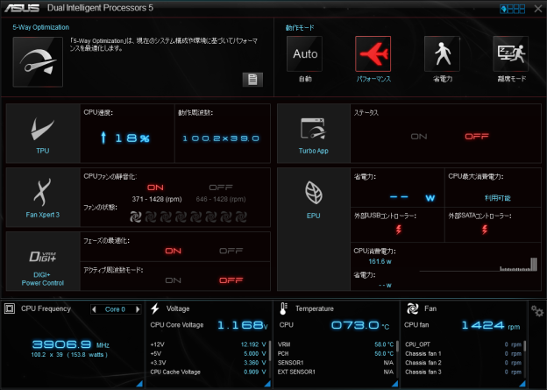
Task: Select the walking-figure power saving mode
Action: [x=443, y=54]
